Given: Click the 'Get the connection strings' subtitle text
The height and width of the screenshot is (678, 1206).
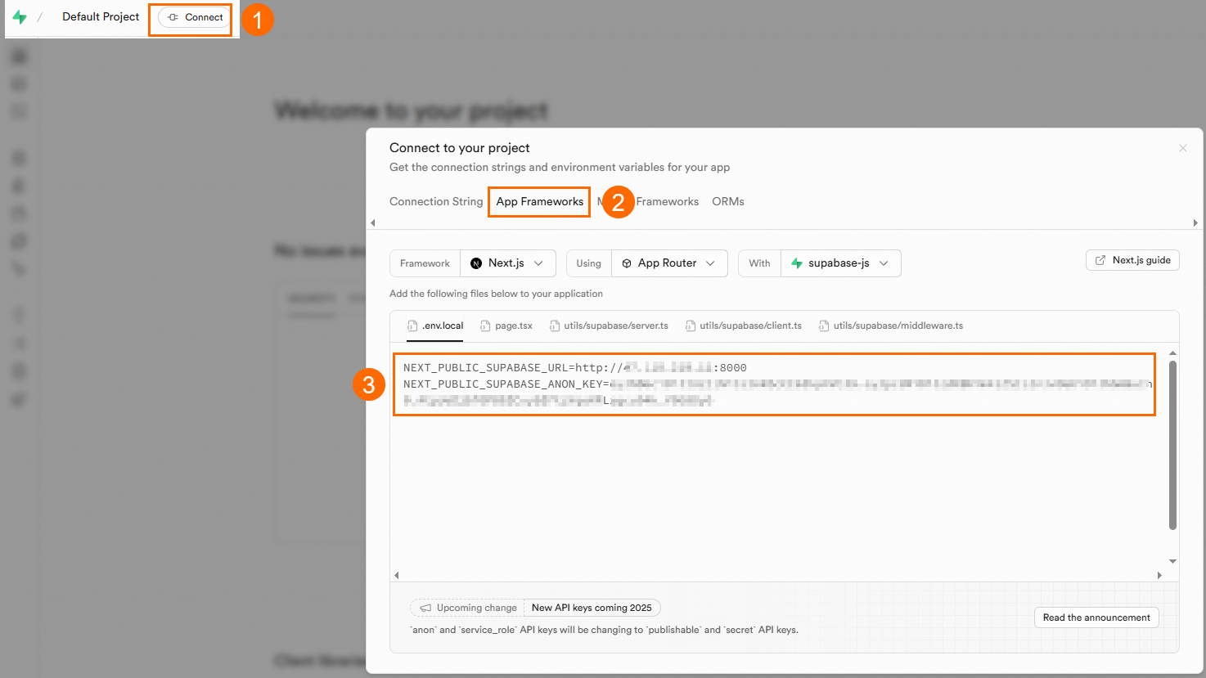Looking at the screenshot, I should point(560,167).
